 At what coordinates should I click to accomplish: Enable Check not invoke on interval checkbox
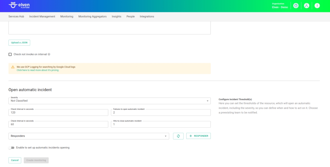click(10, 54)
